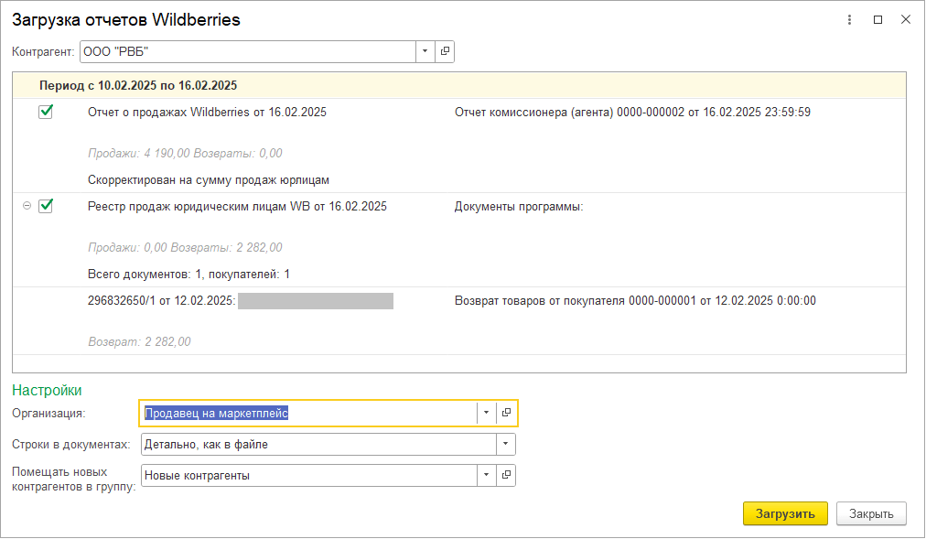Expand the Контрагент dropdown list
The height and width of the screenshot is (539, 926).
(425, 51)
